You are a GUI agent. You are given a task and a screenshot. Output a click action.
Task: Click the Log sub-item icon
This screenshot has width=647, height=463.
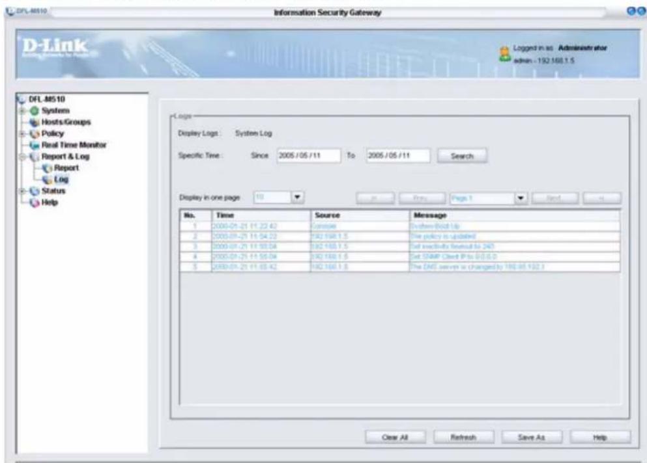pyautogui.click(x=48, y=179)
